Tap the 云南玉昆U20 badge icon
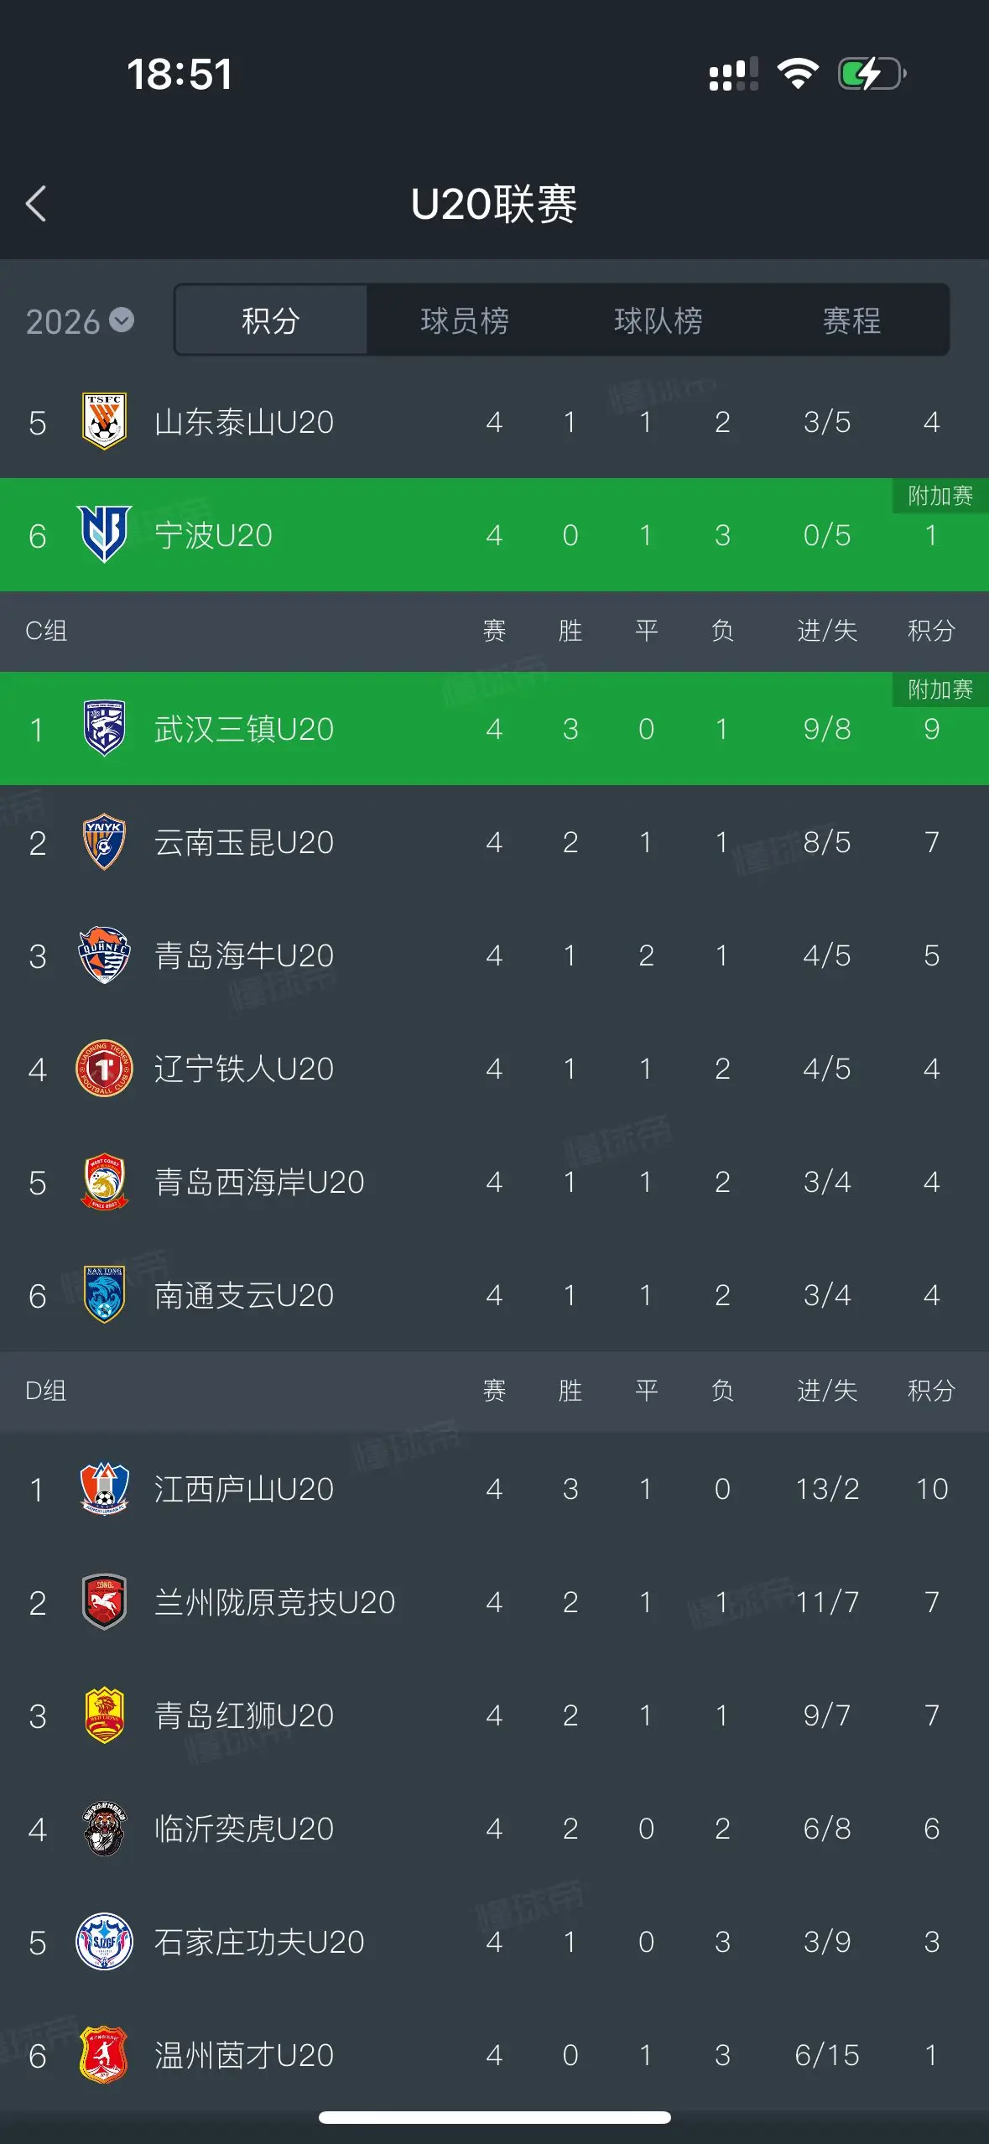Viewport: 989px width, 2144px height. 104,841
